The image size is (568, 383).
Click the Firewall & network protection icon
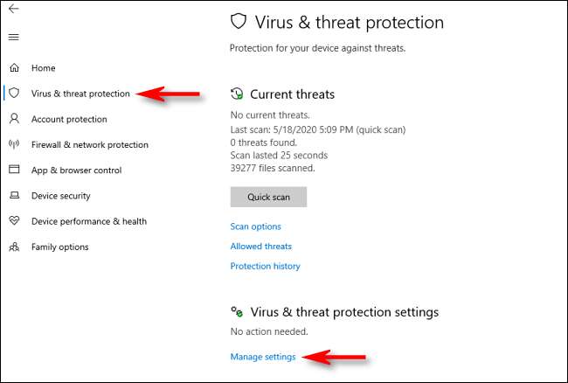(x=14, y=144)
